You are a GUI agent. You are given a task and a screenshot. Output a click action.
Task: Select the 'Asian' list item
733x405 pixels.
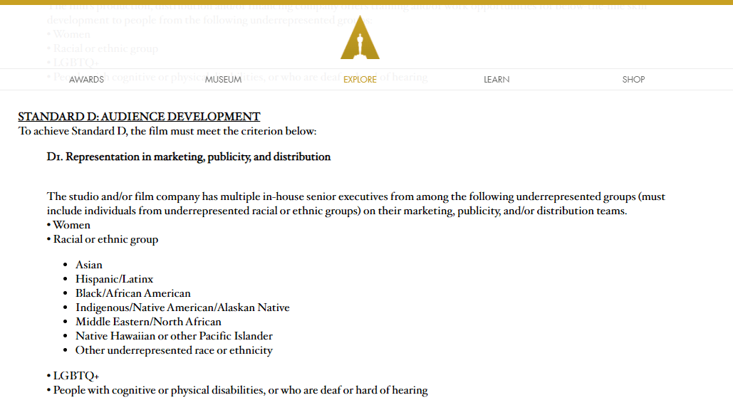coord(89,265)
